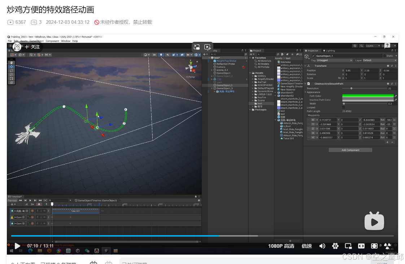Image resolution: width=405 pixels, height=264 pixels.
Task: Open the Help menu
Action: (x=75, y=41)
